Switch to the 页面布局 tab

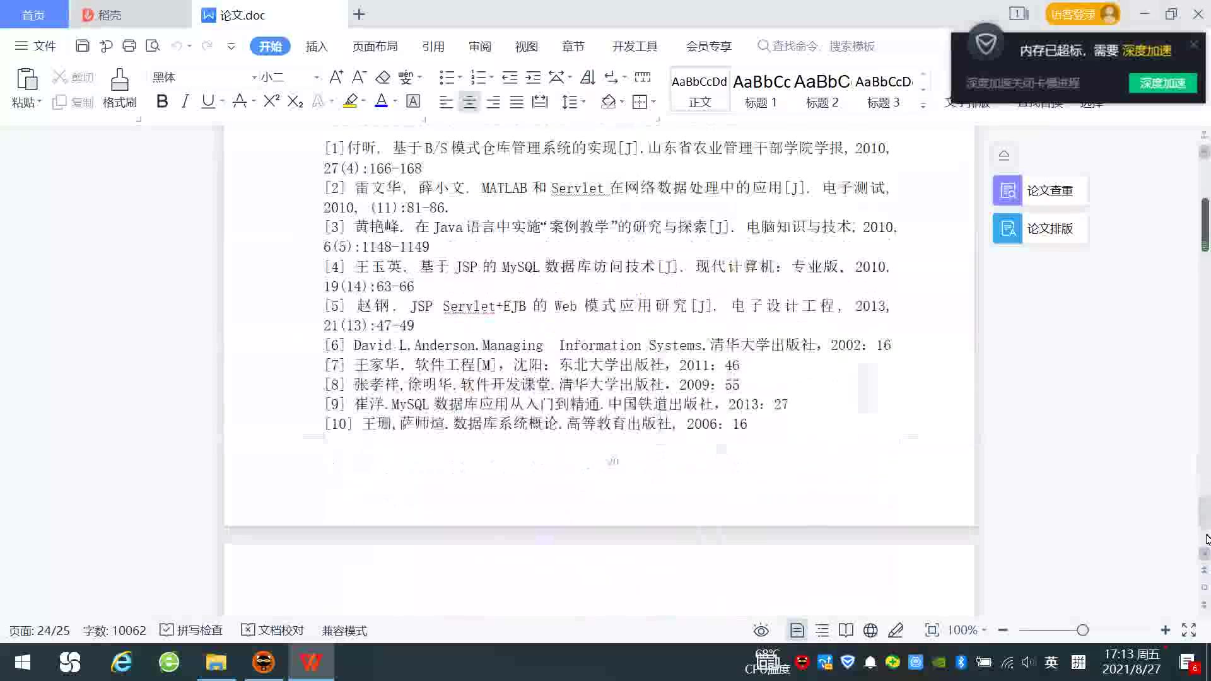(375, 46)
